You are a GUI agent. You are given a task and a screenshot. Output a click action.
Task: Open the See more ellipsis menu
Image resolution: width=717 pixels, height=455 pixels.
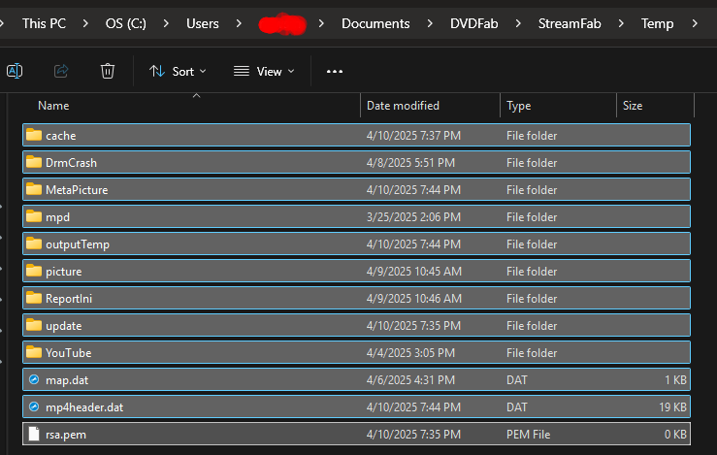(x=335, y=71)
